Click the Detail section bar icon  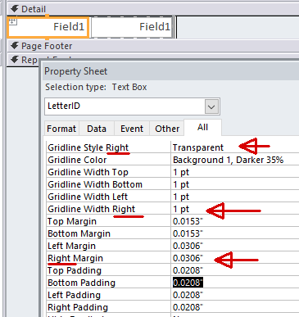15,9
